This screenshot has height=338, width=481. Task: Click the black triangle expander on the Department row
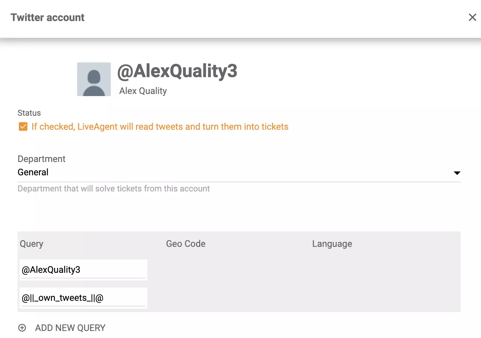pyautogui.click(x=457, y=173)
